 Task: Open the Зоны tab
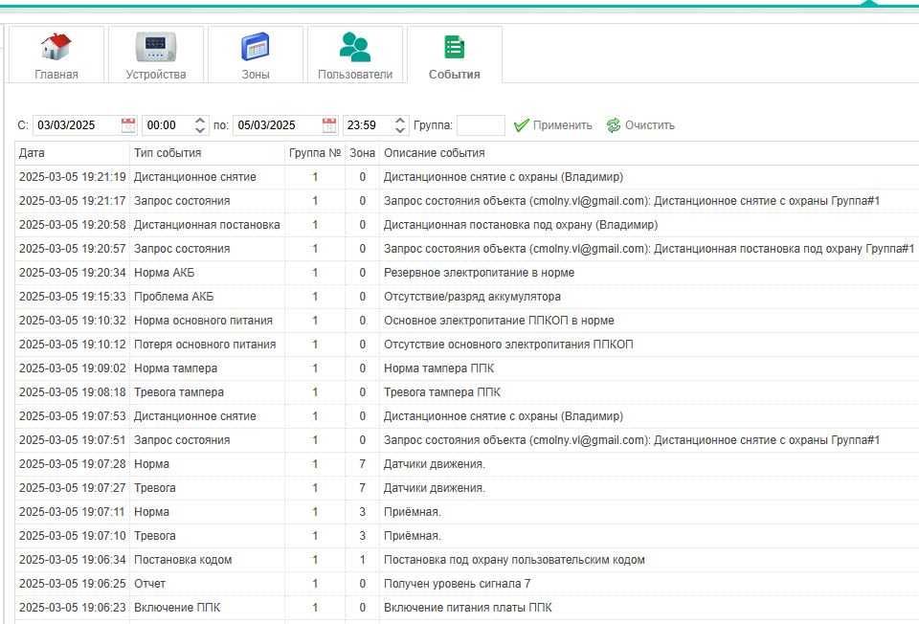(x=256, y=56)
